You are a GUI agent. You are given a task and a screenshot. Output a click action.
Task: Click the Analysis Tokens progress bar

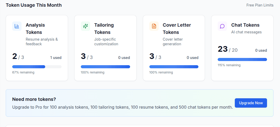(x=37, y=67)
